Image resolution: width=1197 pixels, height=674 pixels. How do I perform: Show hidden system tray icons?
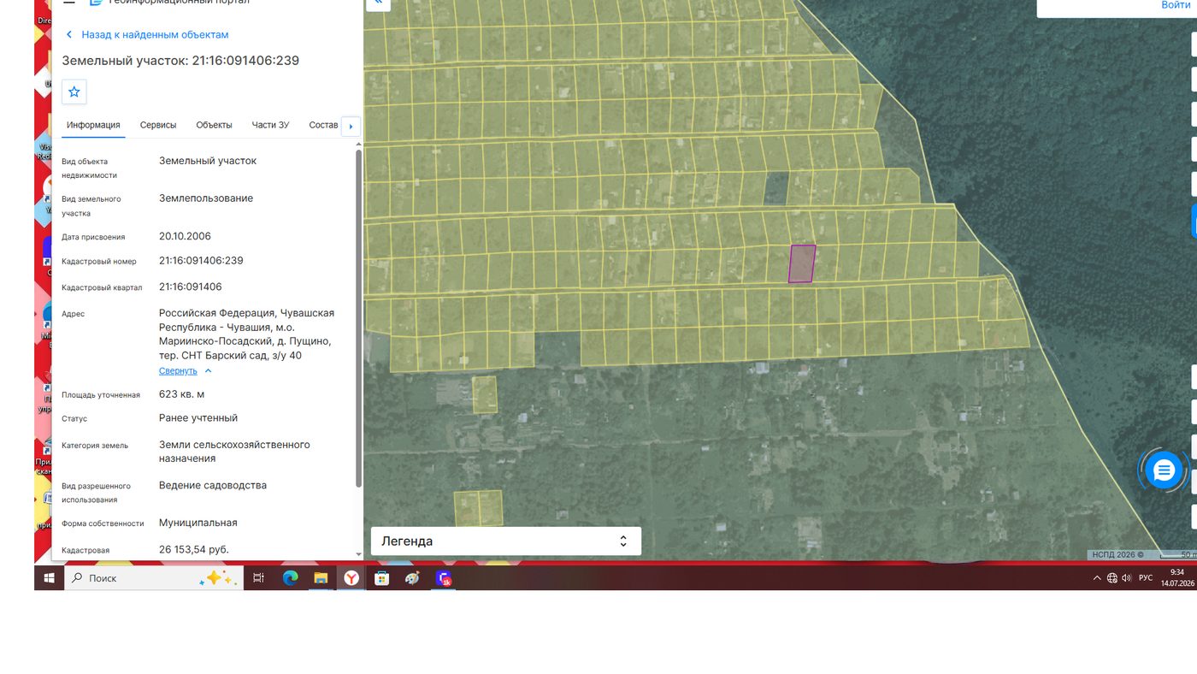pyautogui.click(x=1097, y=578)
